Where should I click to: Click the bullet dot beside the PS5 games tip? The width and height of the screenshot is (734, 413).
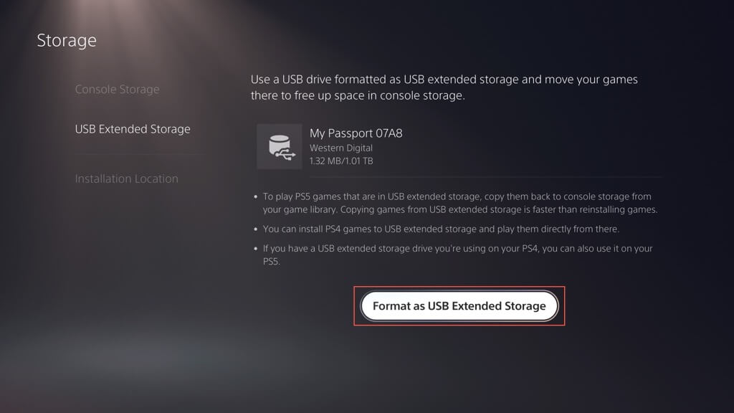click(255, 196)
